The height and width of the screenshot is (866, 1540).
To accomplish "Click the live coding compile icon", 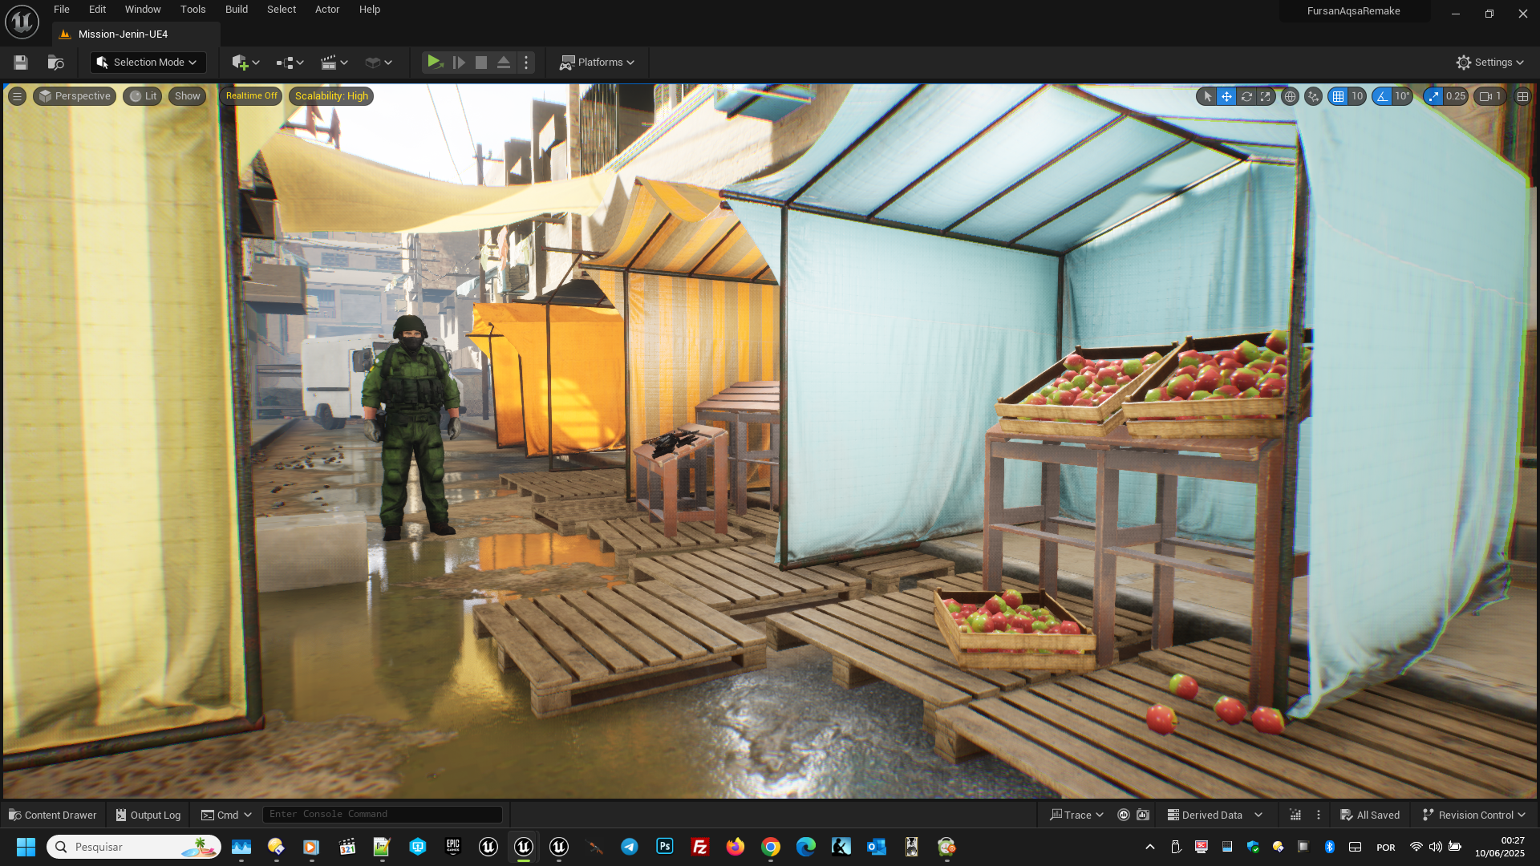I will click(1295, 815).
